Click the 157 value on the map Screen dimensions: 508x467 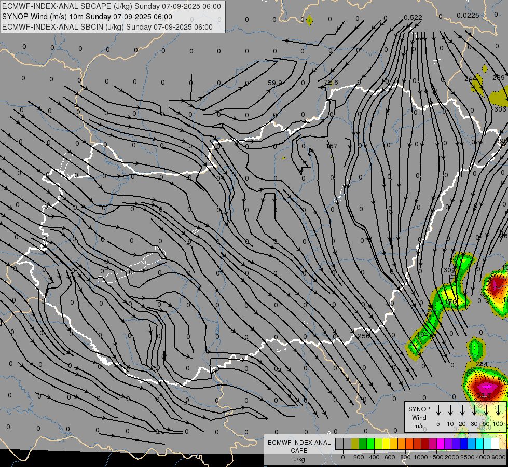point(332,146)
